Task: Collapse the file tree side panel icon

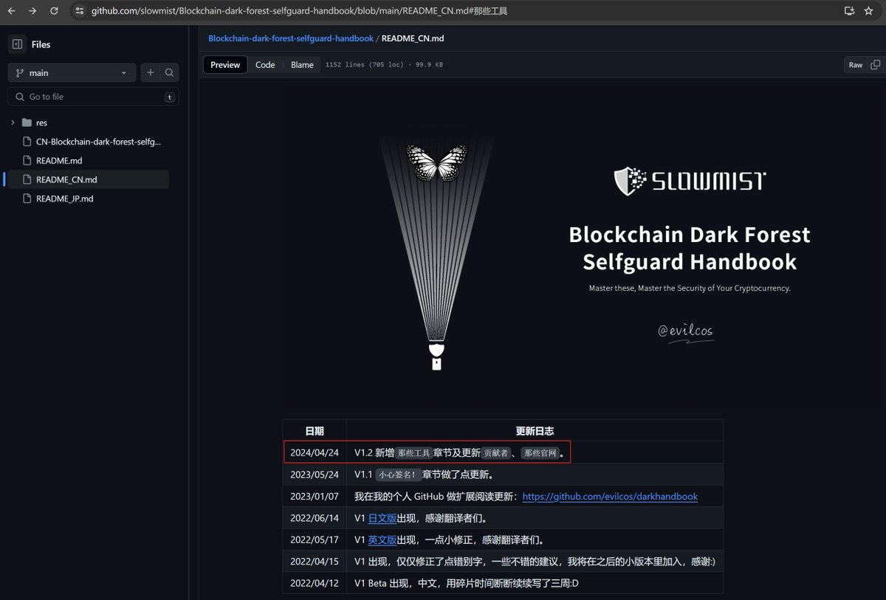Action: (17, 44)
